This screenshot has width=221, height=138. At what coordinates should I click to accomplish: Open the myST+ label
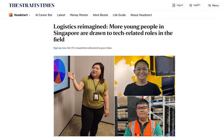tap(197, 5)
